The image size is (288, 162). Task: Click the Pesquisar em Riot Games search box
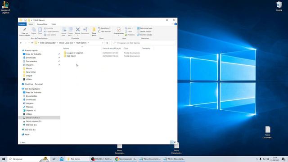tap(144, 43)
